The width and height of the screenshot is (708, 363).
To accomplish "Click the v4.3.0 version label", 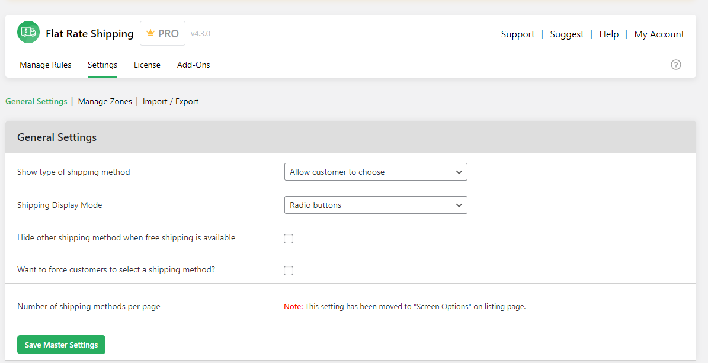I will (x=200, y=33).
